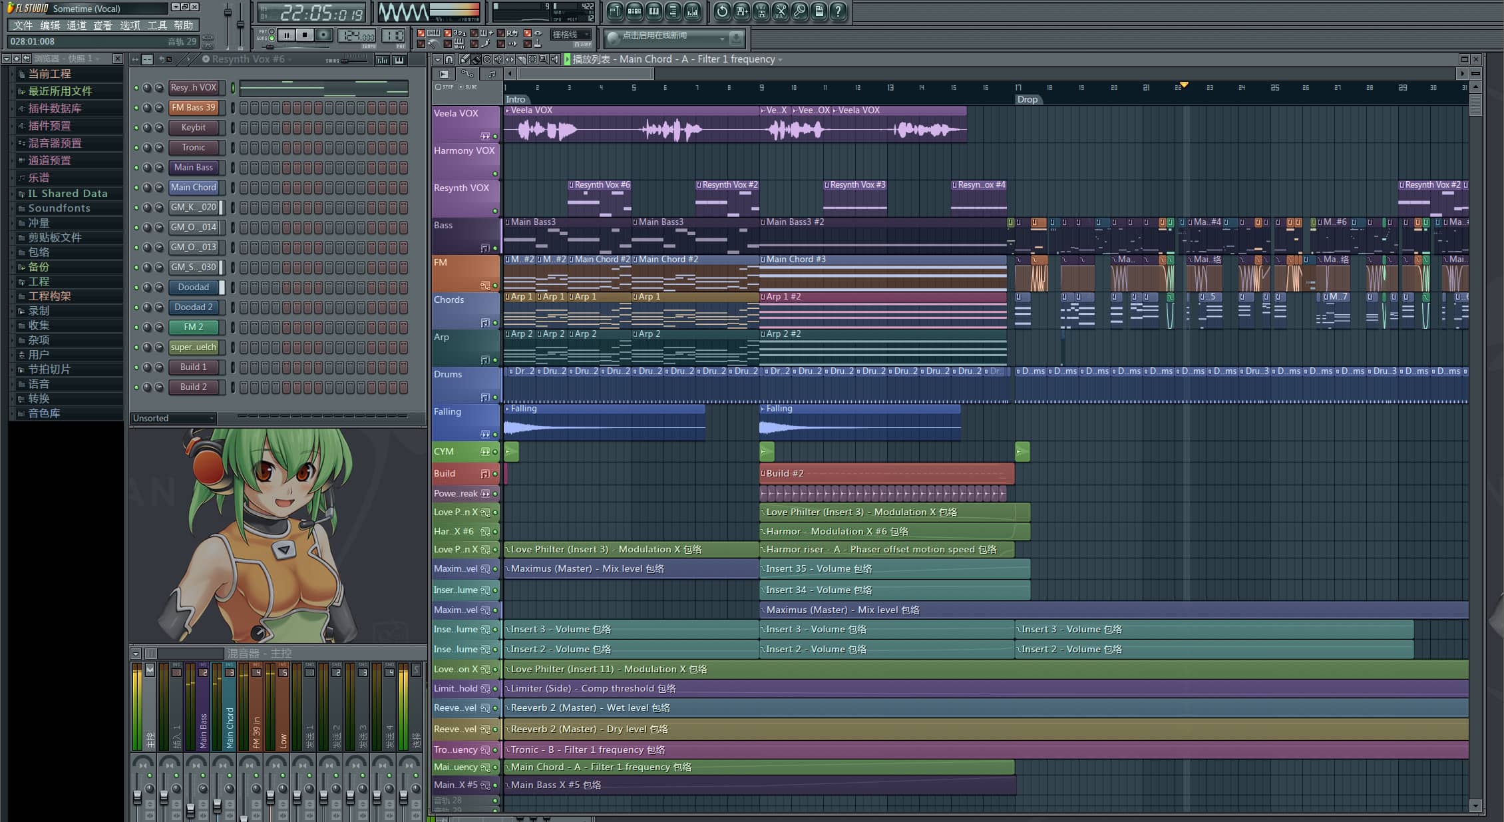
Task: Click the save new version icon
Action: 741,11
